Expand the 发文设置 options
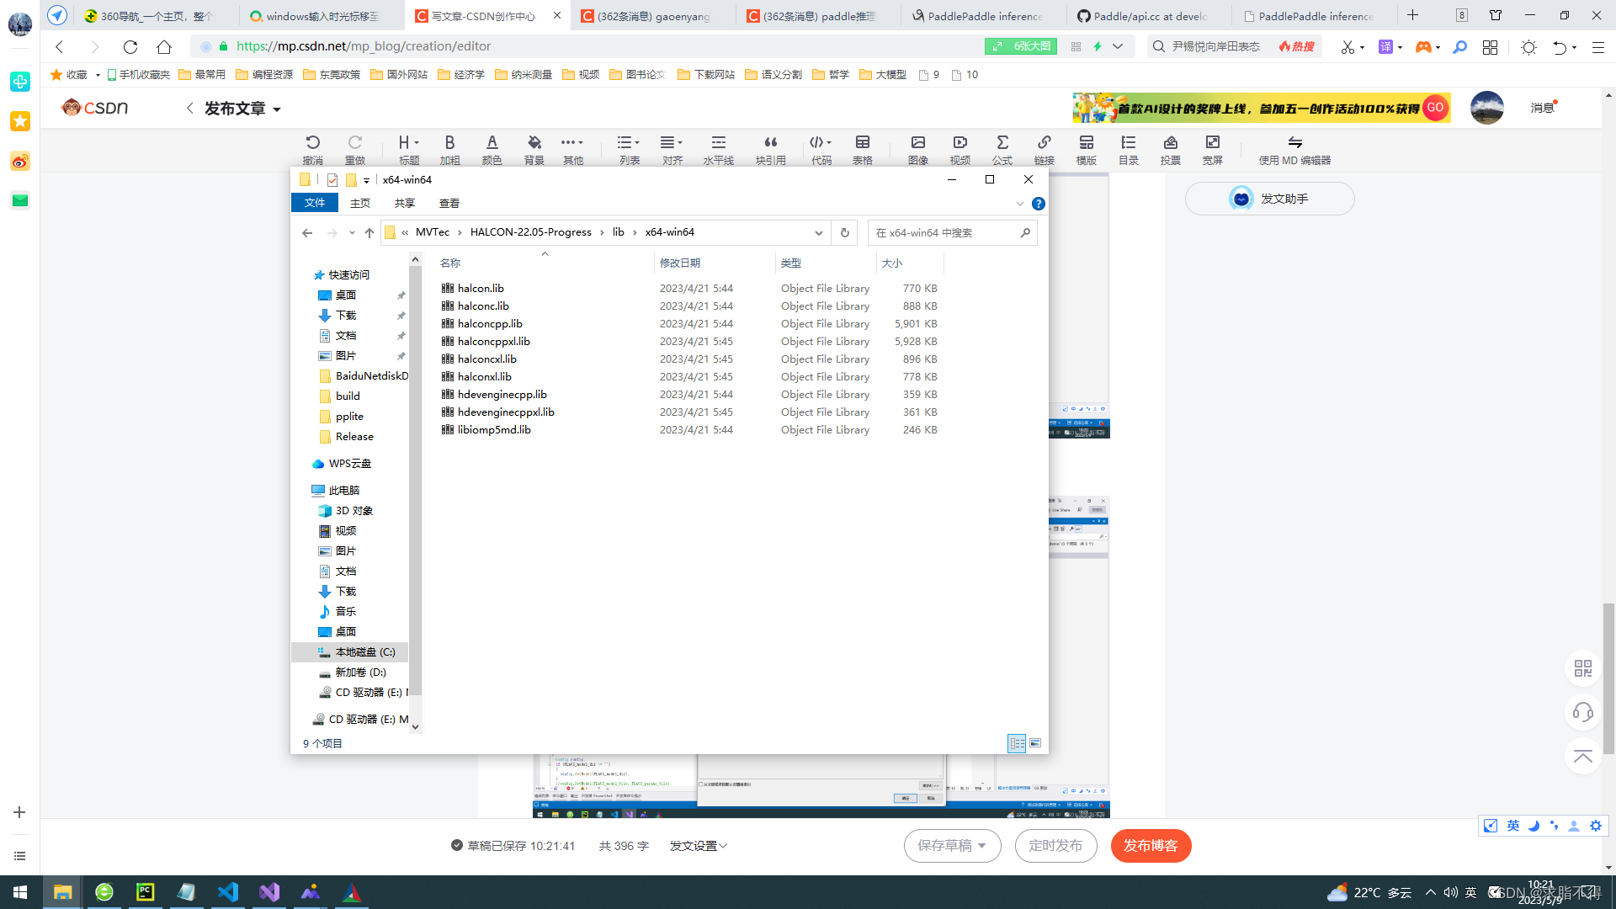 coord(698,846)
